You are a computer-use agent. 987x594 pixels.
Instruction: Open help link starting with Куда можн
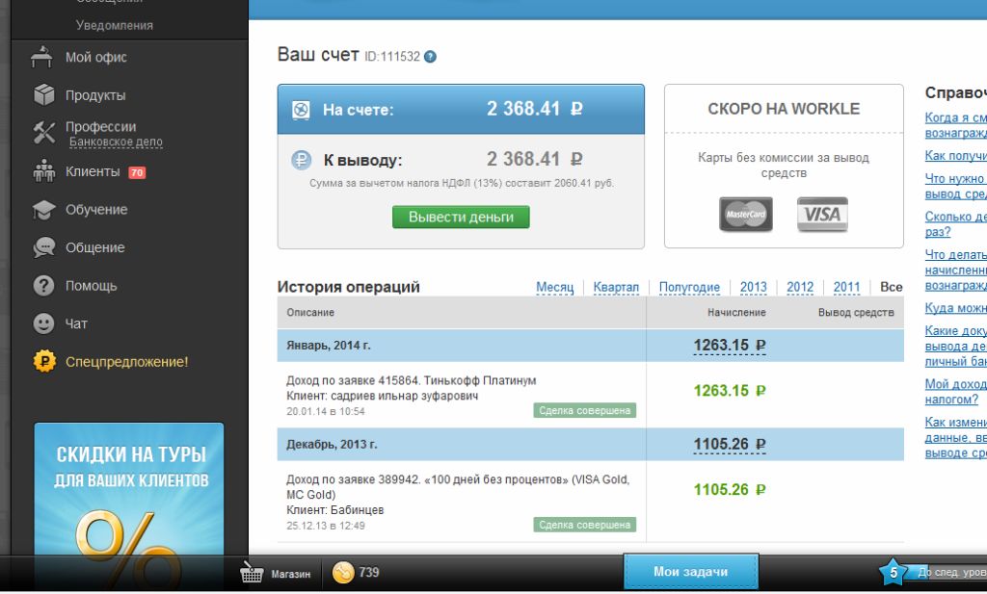click(955, 308)
